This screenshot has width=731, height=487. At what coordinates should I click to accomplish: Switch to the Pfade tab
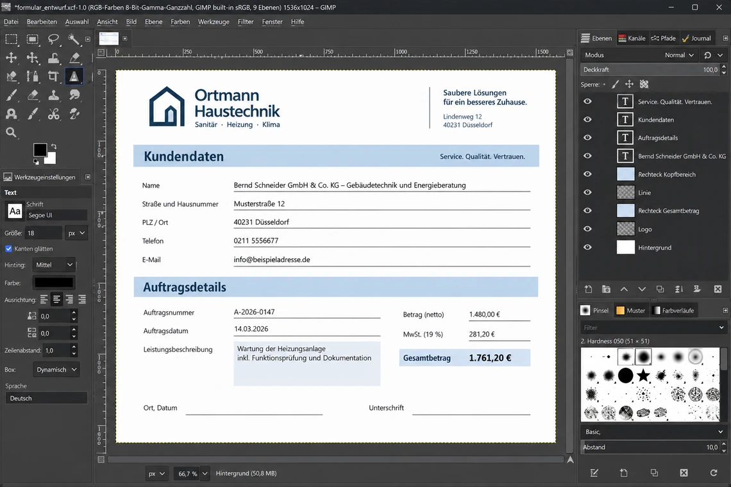pos(663,38)
